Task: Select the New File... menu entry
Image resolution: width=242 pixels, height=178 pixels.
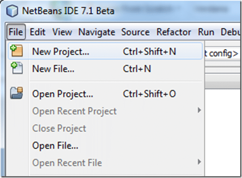Action: coord(105,68)
